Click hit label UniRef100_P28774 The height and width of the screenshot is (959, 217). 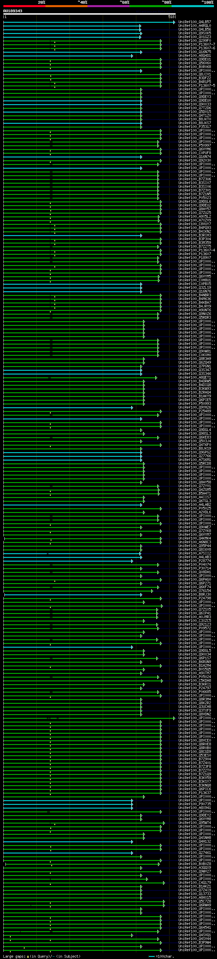(195, 561)
